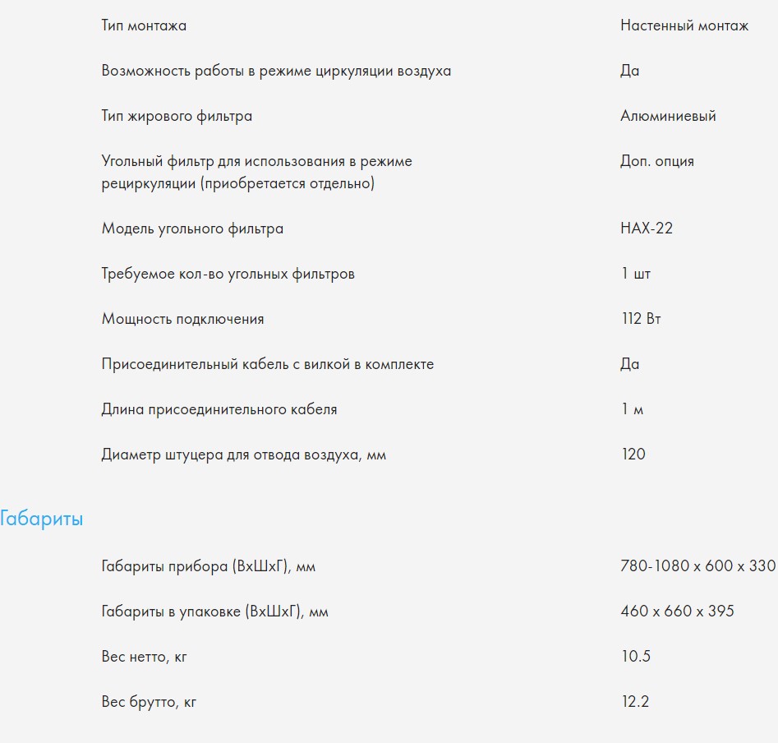Click the 'Габариты прибора (ВхШхГ), мм' label
Screen dimensions: 778x743
(208, 566)
